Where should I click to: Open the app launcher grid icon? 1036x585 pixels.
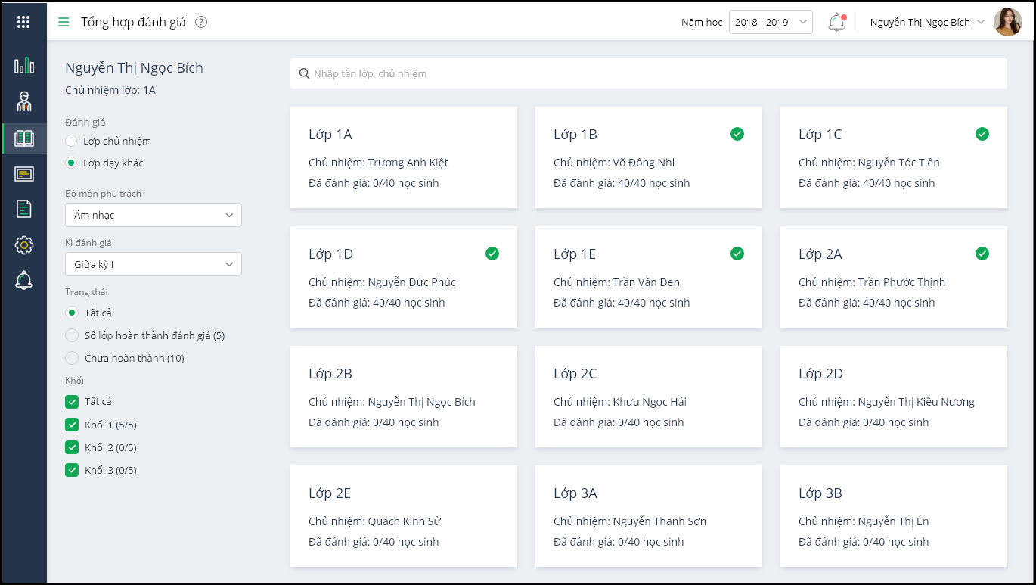23,22
